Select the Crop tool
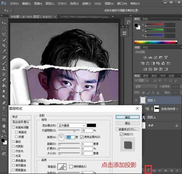This screenshot has width=182, height=174. point(4,45)
